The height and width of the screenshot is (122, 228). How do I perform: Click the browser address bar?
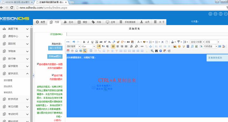pyautogui.click(x=121, y=8)
